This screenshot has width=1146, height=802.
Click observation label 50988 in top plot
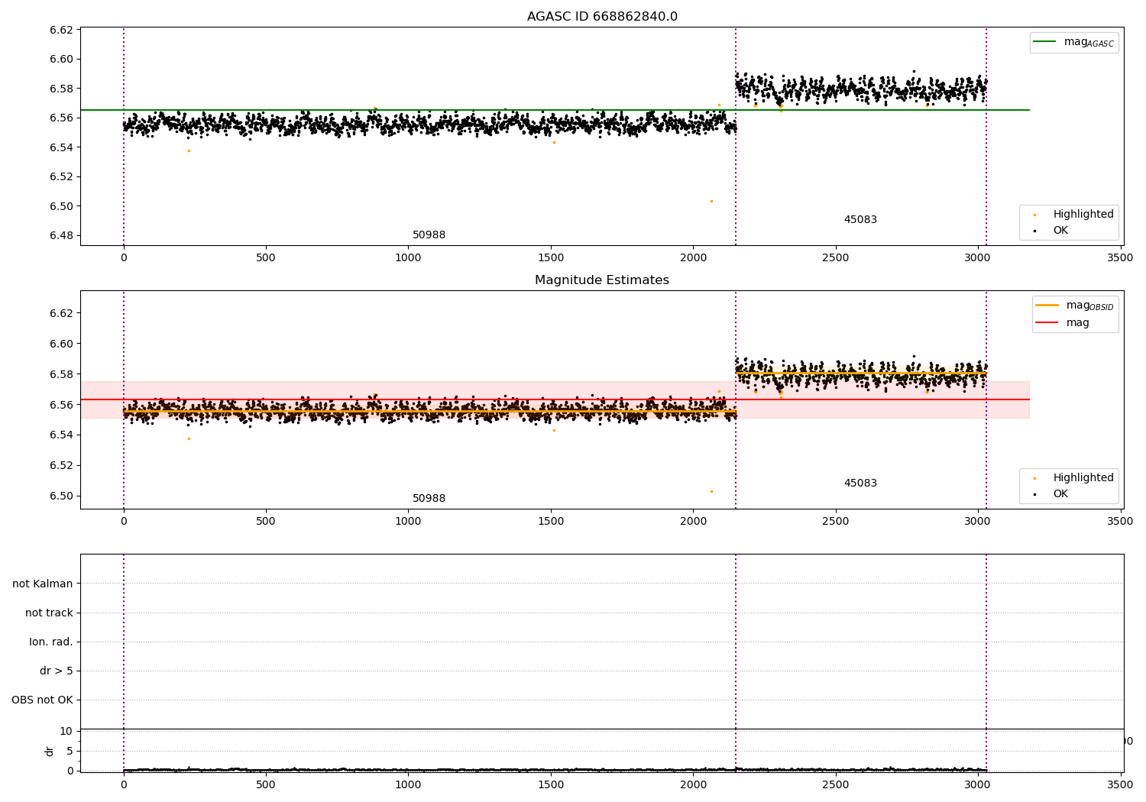[429, 235]
